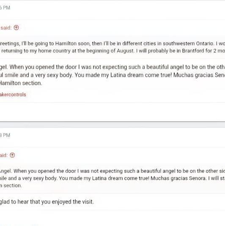Click the quote line about returning in August

pos(112,51)
